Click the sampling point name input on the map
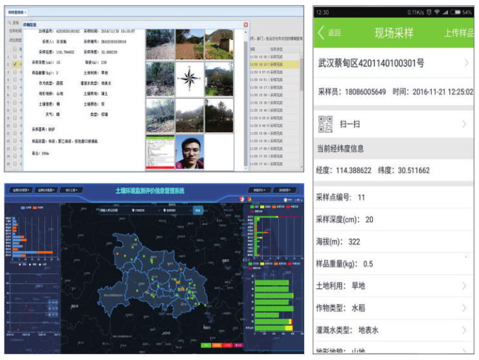The width and height of the screenshot is (479, 360). pos(114,210)
